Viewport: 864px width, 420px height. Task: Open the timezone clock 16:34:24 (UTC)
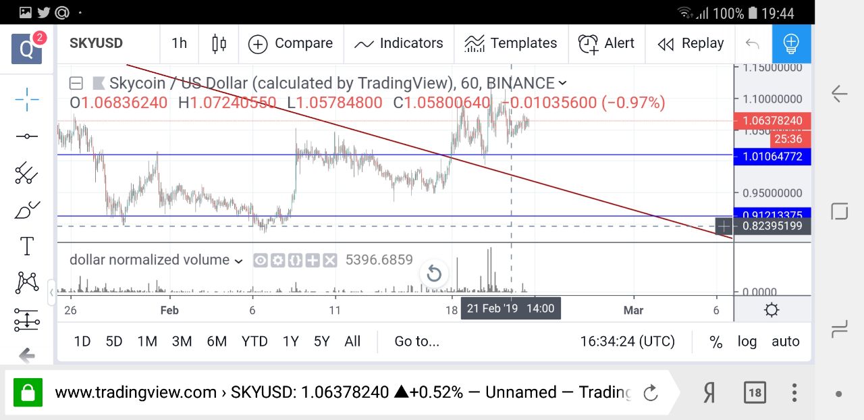coord(627,342)
